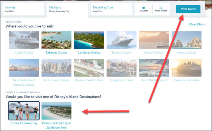Click the Hawai'i Cruises text label

tap(154, 53)
